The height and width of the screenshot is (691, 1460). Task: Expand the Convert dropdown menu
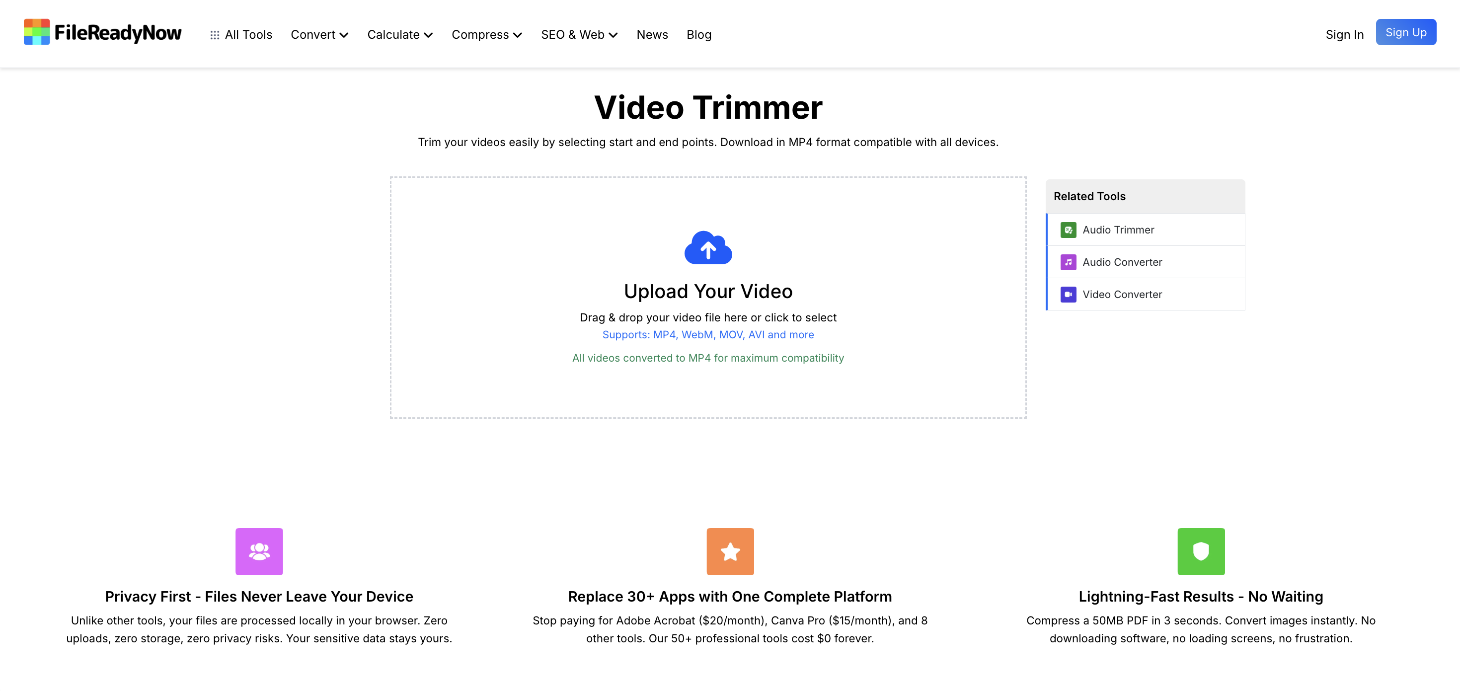pyautogui.click(x=319, y=35)
